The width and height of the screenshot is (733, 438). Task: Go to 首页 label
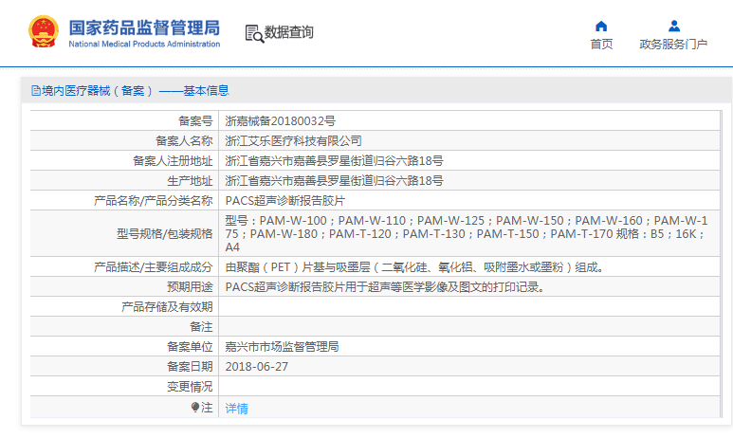pyautogui.click(x=601, y=45)
